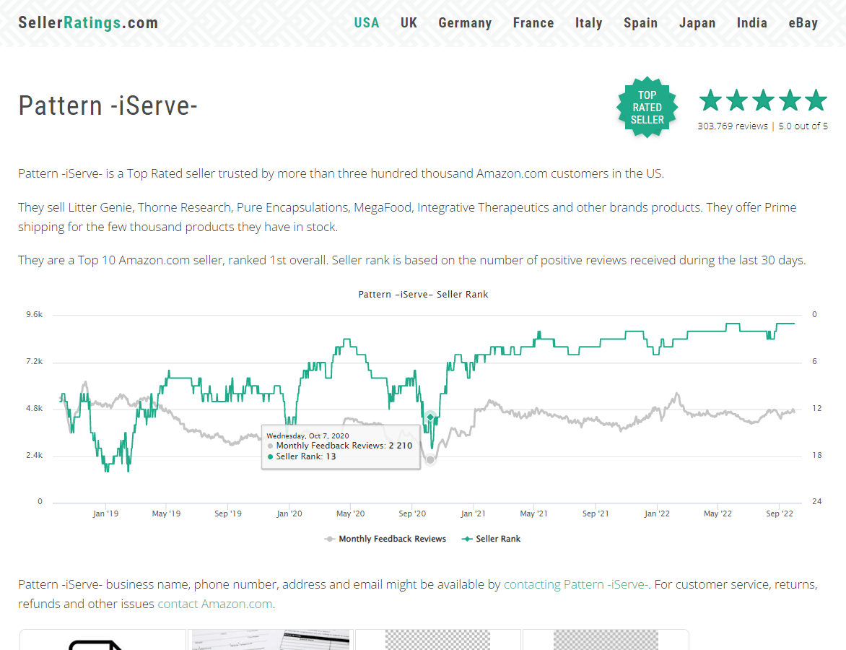
Task: Open the first product thumbnail with black outline
Action: (x=103, y=640)
